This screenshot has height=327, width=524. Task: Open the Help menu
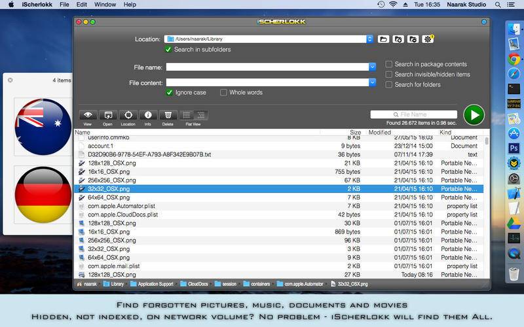click(130, 5)
